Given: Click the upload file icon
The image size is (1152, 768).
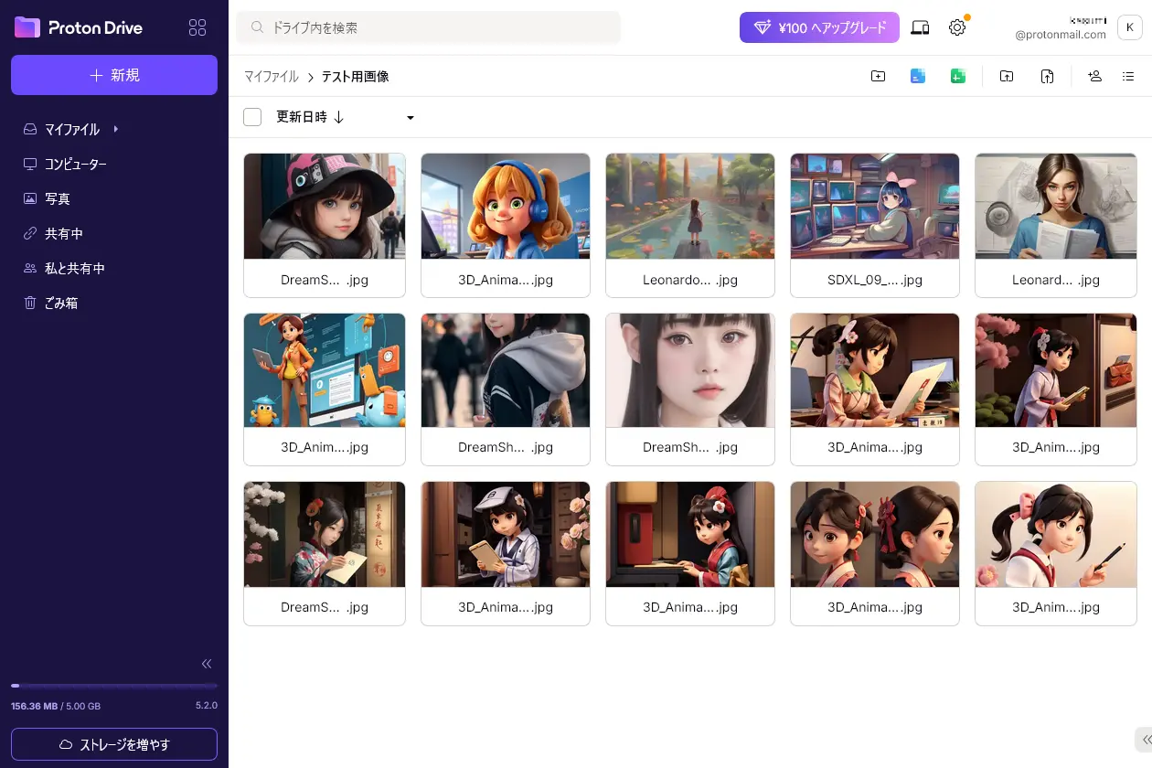Looking at the screenshot, I should [x=1047, y=77].
